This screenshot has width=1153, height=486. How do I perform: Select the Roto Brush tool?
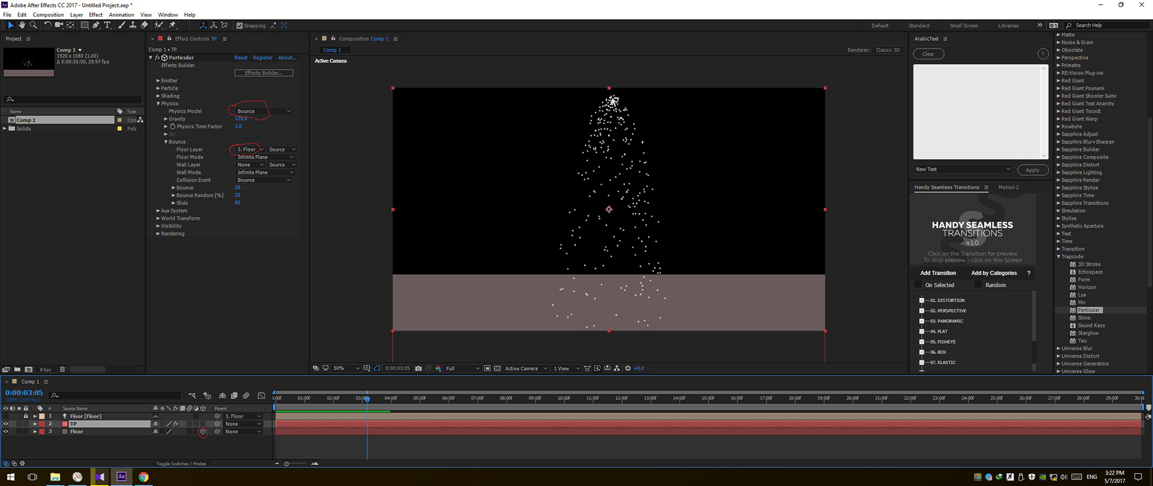click(x=159, y=25)
